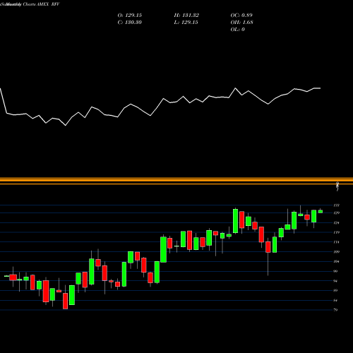Image resolution: width=353 pixels, height=353 pixels.
Task: Click the 129 price axis label
Action: point(337,213)
